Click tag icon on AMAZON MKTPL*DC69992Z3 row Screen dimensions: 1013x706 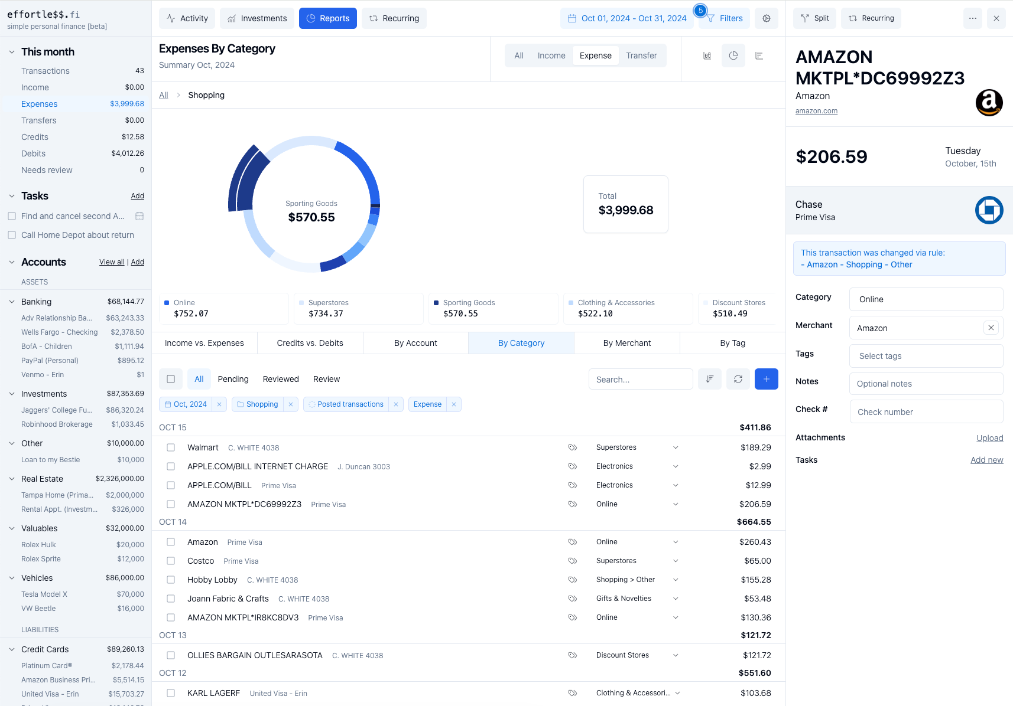tap(572, 504)
